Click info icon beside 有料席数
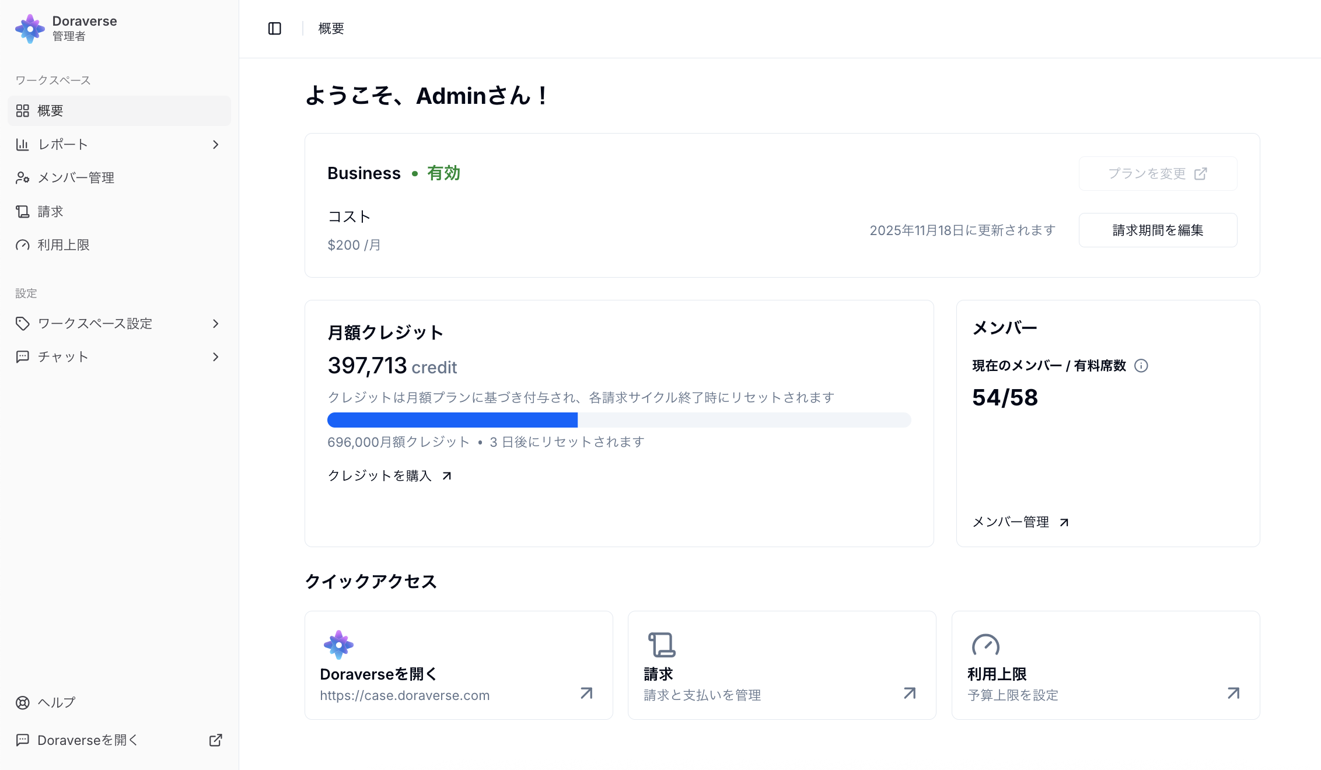This screenshot has width=1321, height=770. pos(1141,366)
